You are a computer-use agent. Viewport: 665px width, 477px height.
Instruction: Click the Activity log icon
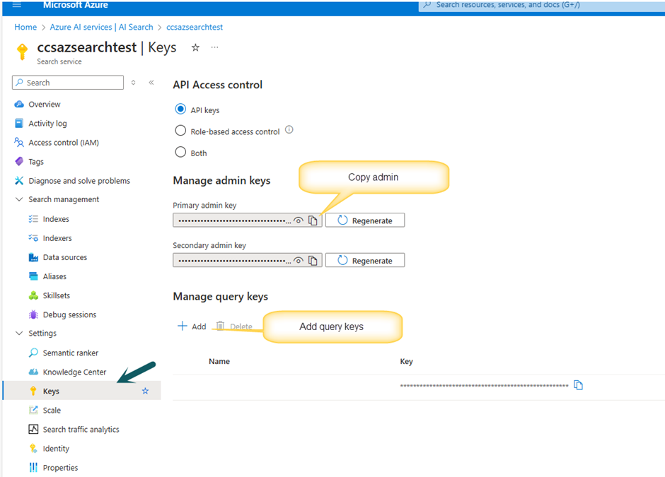(19, 123)
